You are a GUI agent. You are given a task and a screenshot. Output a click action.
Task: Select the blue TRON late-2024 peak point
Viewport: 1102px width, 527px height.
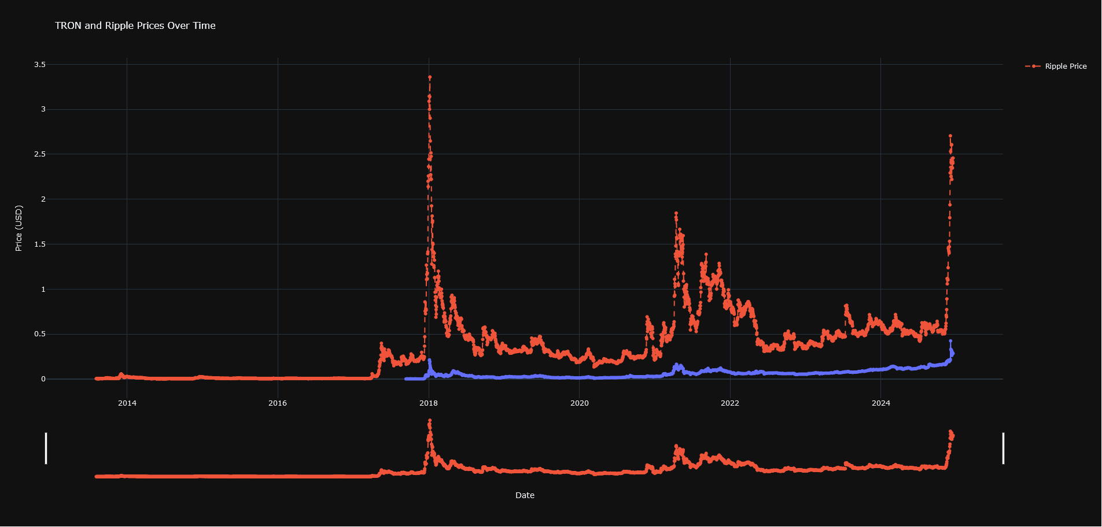coord(950,341)
